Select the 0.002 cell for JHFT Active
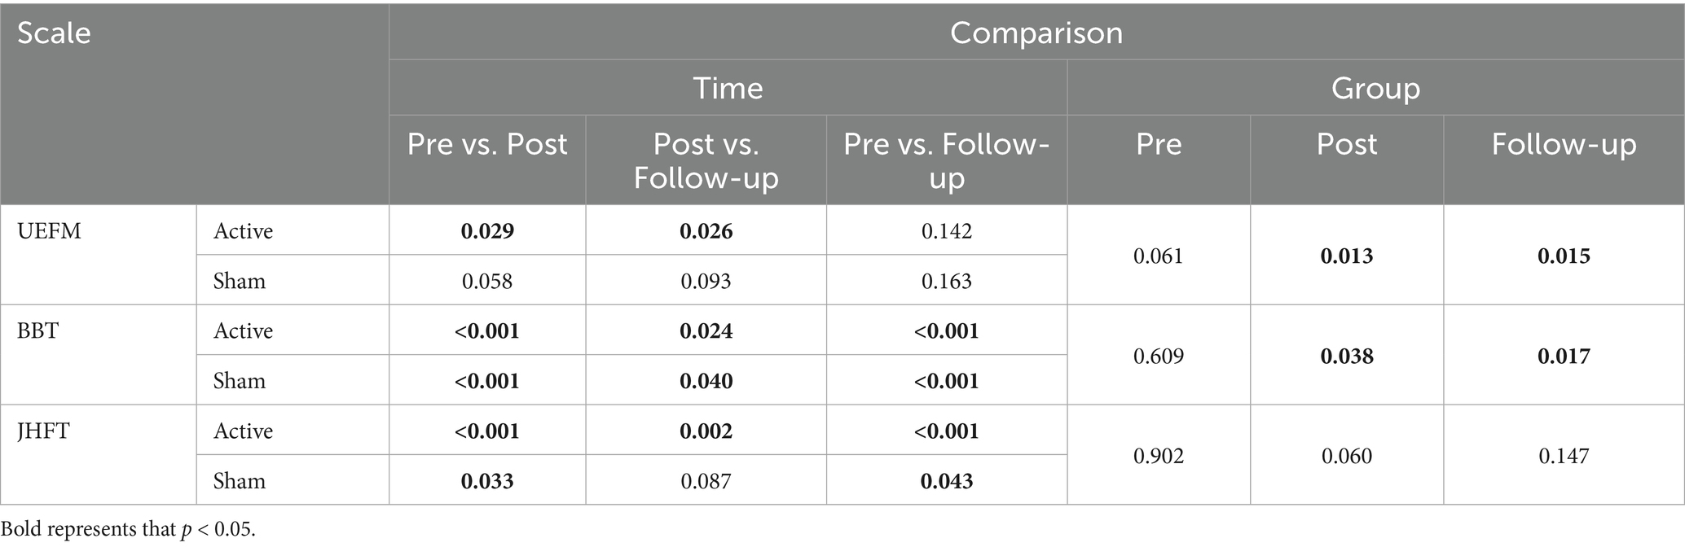This screenshot has width=1685, height=547. pos(706,431)
